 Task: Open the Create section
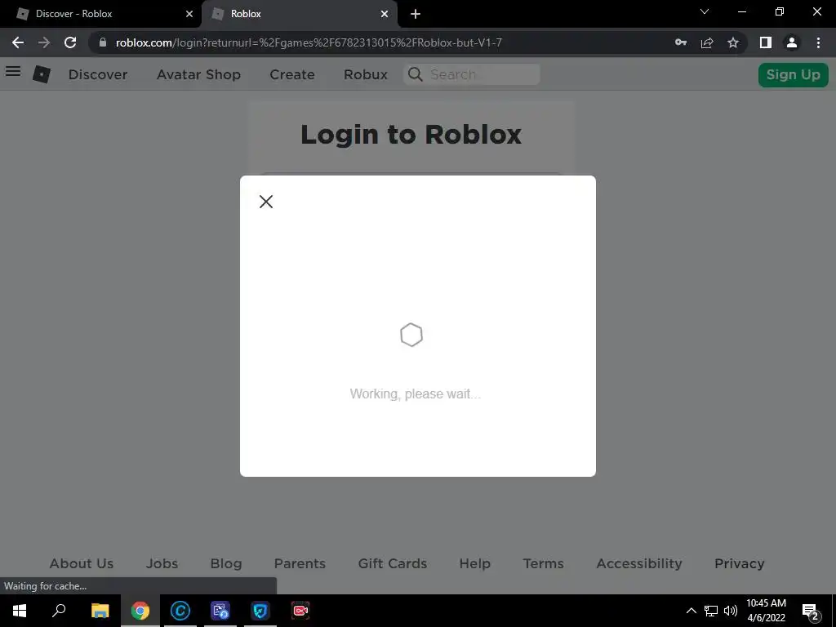click(292, 74)
